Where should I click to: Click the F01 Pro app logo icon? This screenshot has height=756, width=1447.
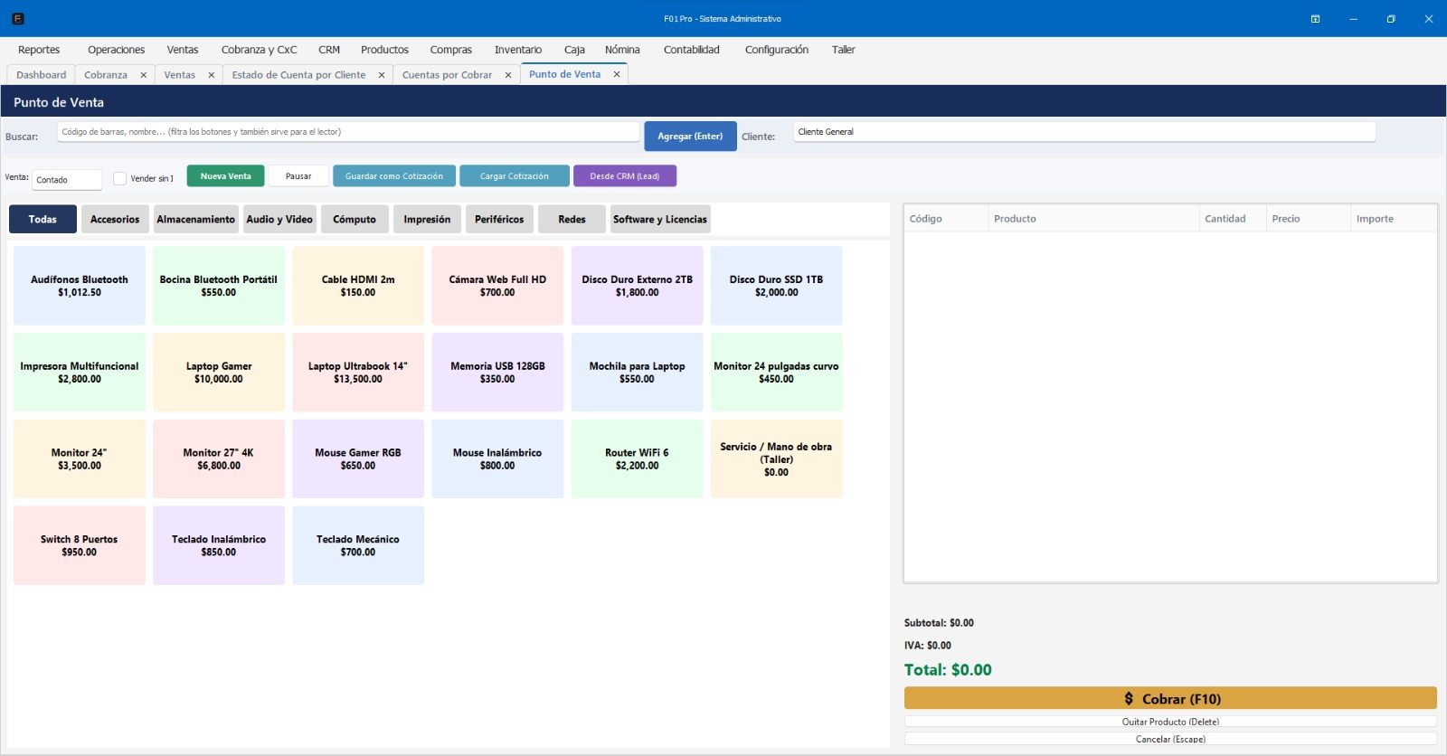[x=18, y=18]
